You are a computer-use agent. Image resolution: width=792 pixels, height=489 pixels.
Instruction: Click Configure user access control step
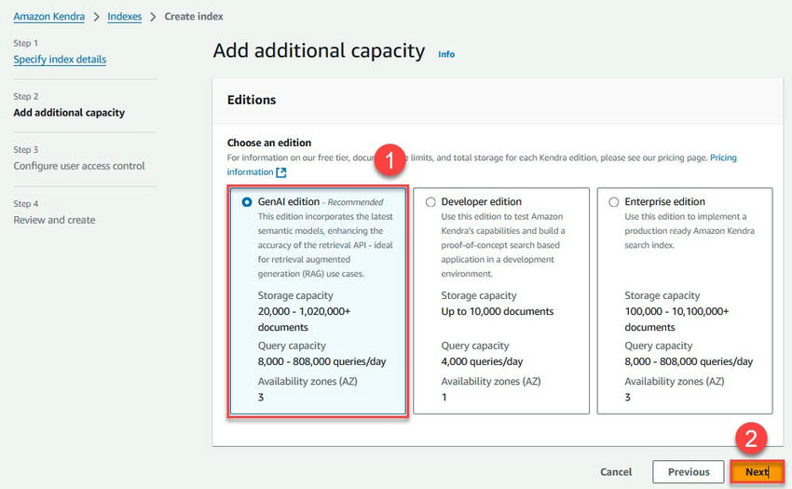tap(79, 166)
